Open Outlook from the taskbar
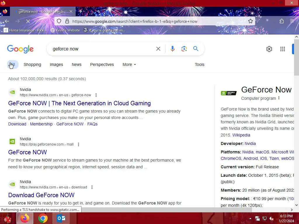This screenshot has height=224, width=299. pos(61,218)
